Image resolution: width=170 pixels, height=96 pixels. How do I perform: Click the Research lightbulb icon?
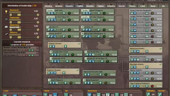click(6, 12)
